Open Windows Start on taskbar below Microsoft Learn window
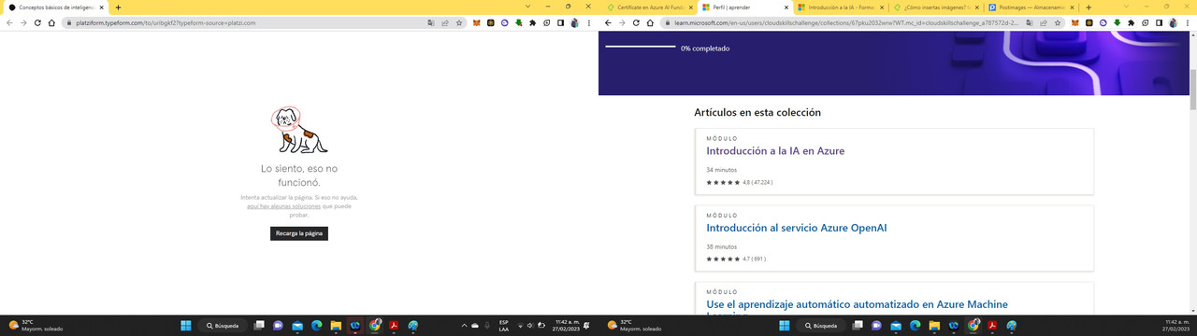 pos(784,326)
